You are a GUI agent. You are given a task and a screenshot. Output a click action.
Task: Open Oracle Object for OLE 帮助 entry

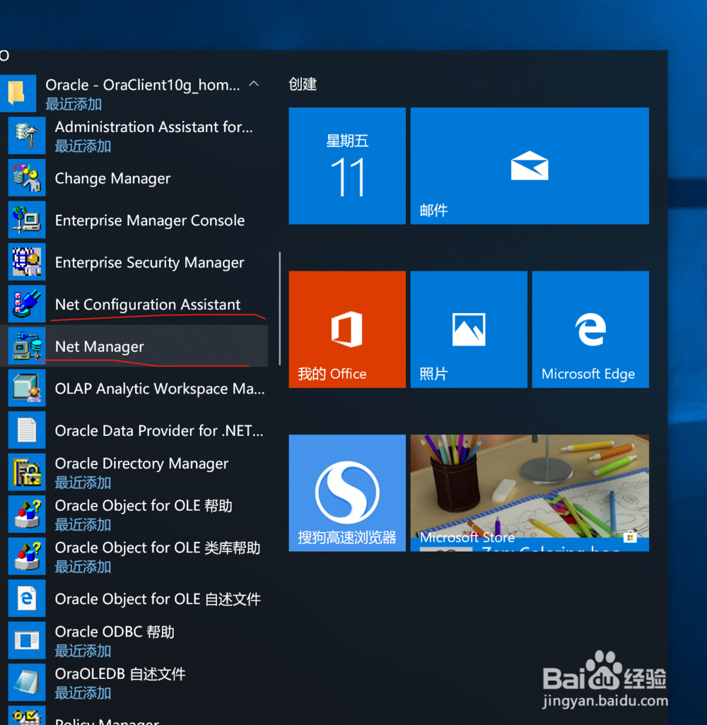point(134,514)
